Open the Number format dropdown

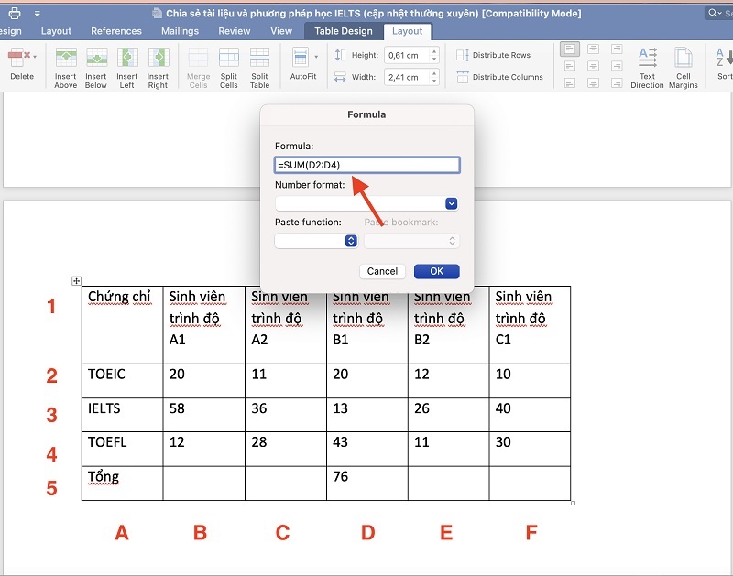point(451,203)
